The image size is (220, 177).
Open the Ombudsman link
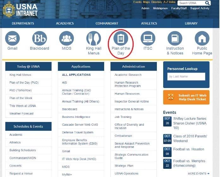(123, 136)
